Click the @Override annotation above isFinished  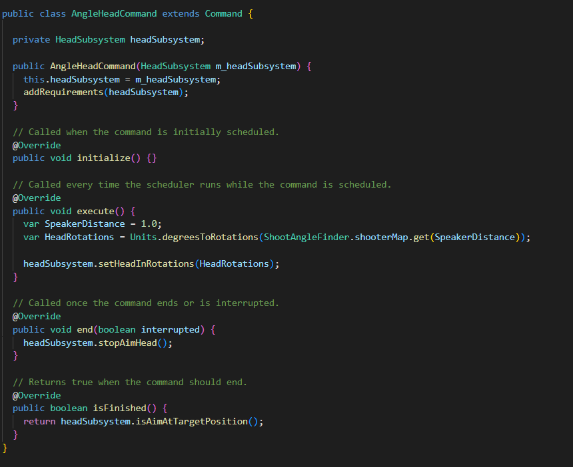tap(37, 396)
